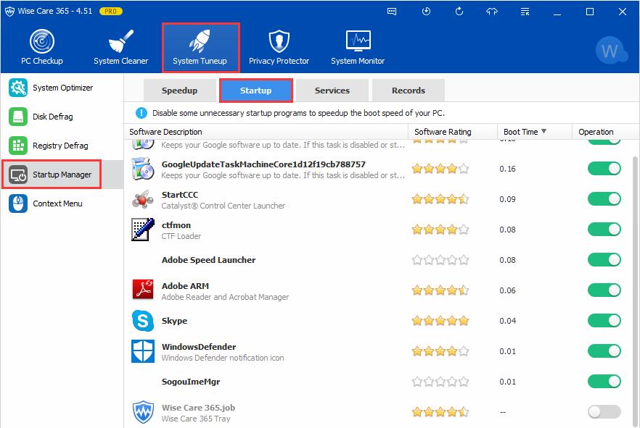Disable SogouImeMgr startup toggle
Image resolution: width=640 pixels, height=428 pixels.
(x=604, y=381)
